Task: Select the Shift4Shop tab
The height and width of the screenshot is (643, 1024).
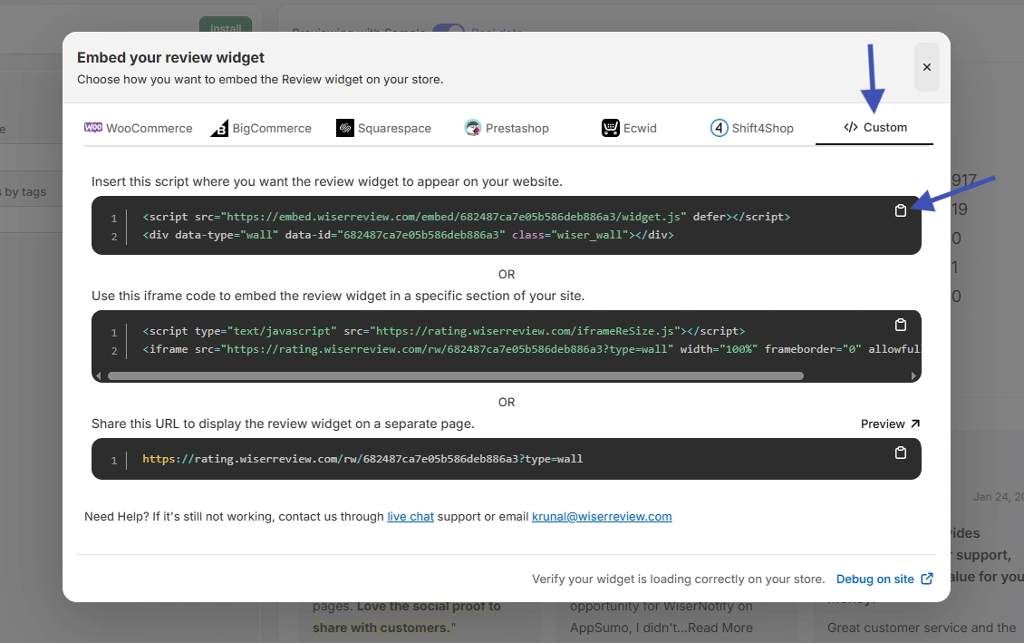Action: (x=751, y=128)
